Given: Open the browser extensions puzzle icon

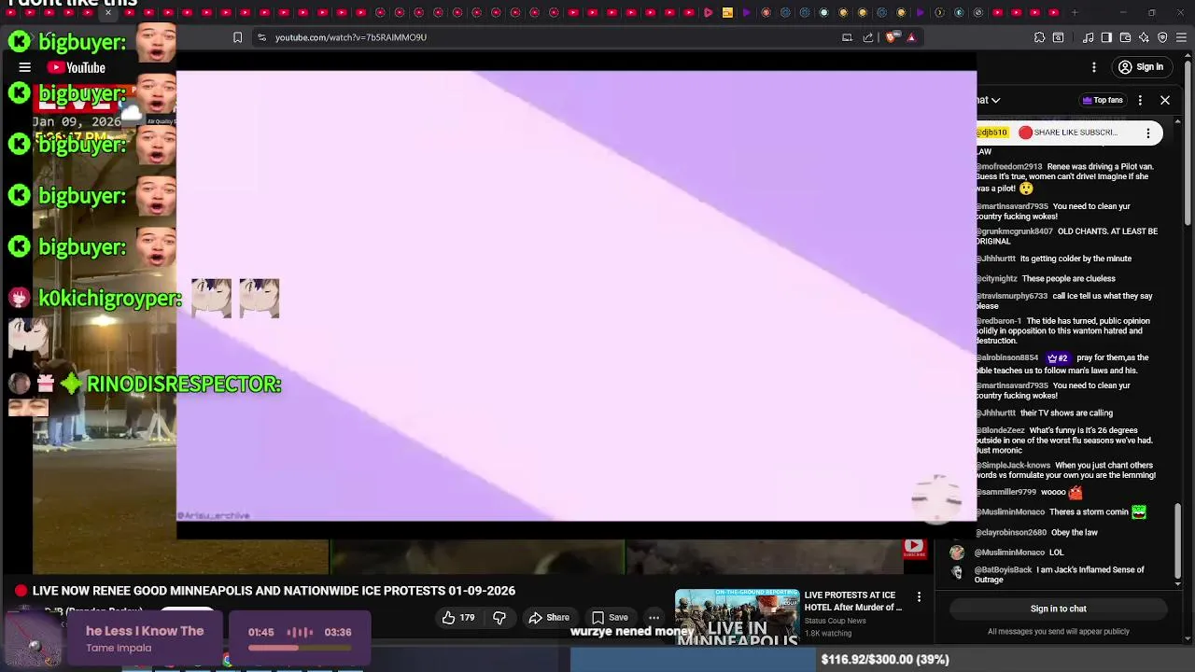Looking at the screenshot, I should pos(1039,37).
